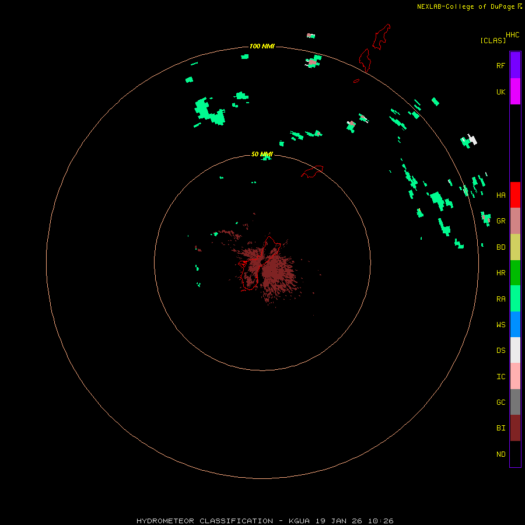Viewport: 525px width, 525px height.
Task: Click the UK legend label
Action: click(x=501, y=92)
